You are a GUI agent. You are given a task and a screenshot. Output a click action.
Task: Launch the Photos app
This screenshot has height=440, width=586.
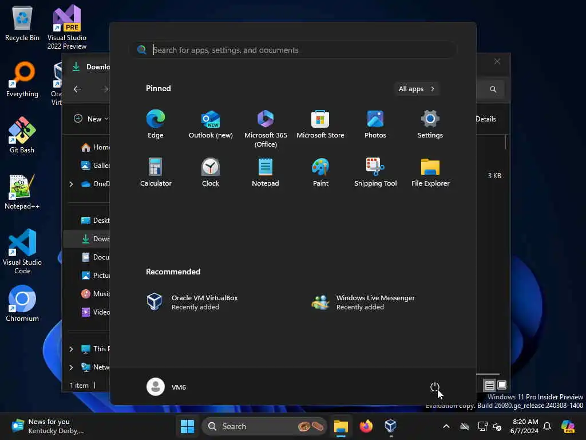click(x=375, y=124)
